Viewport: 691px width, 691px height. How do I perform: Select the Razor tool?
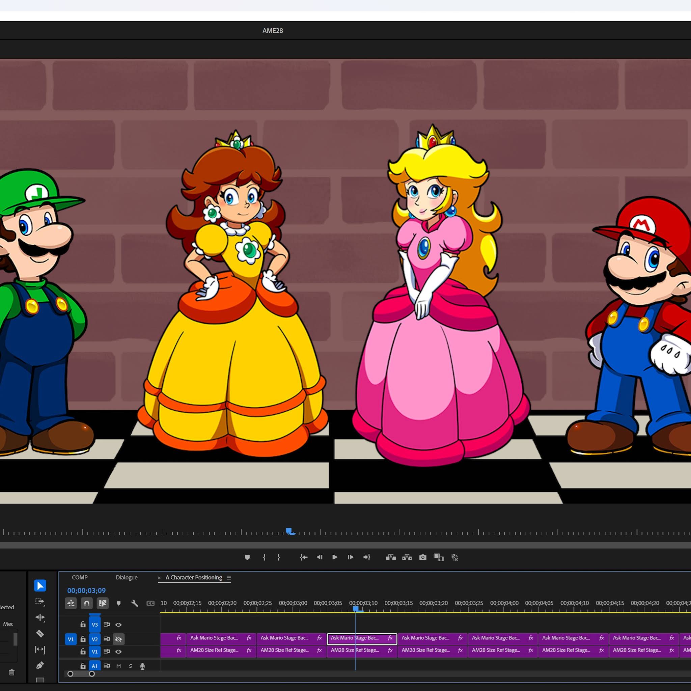(x=40, y=634)
